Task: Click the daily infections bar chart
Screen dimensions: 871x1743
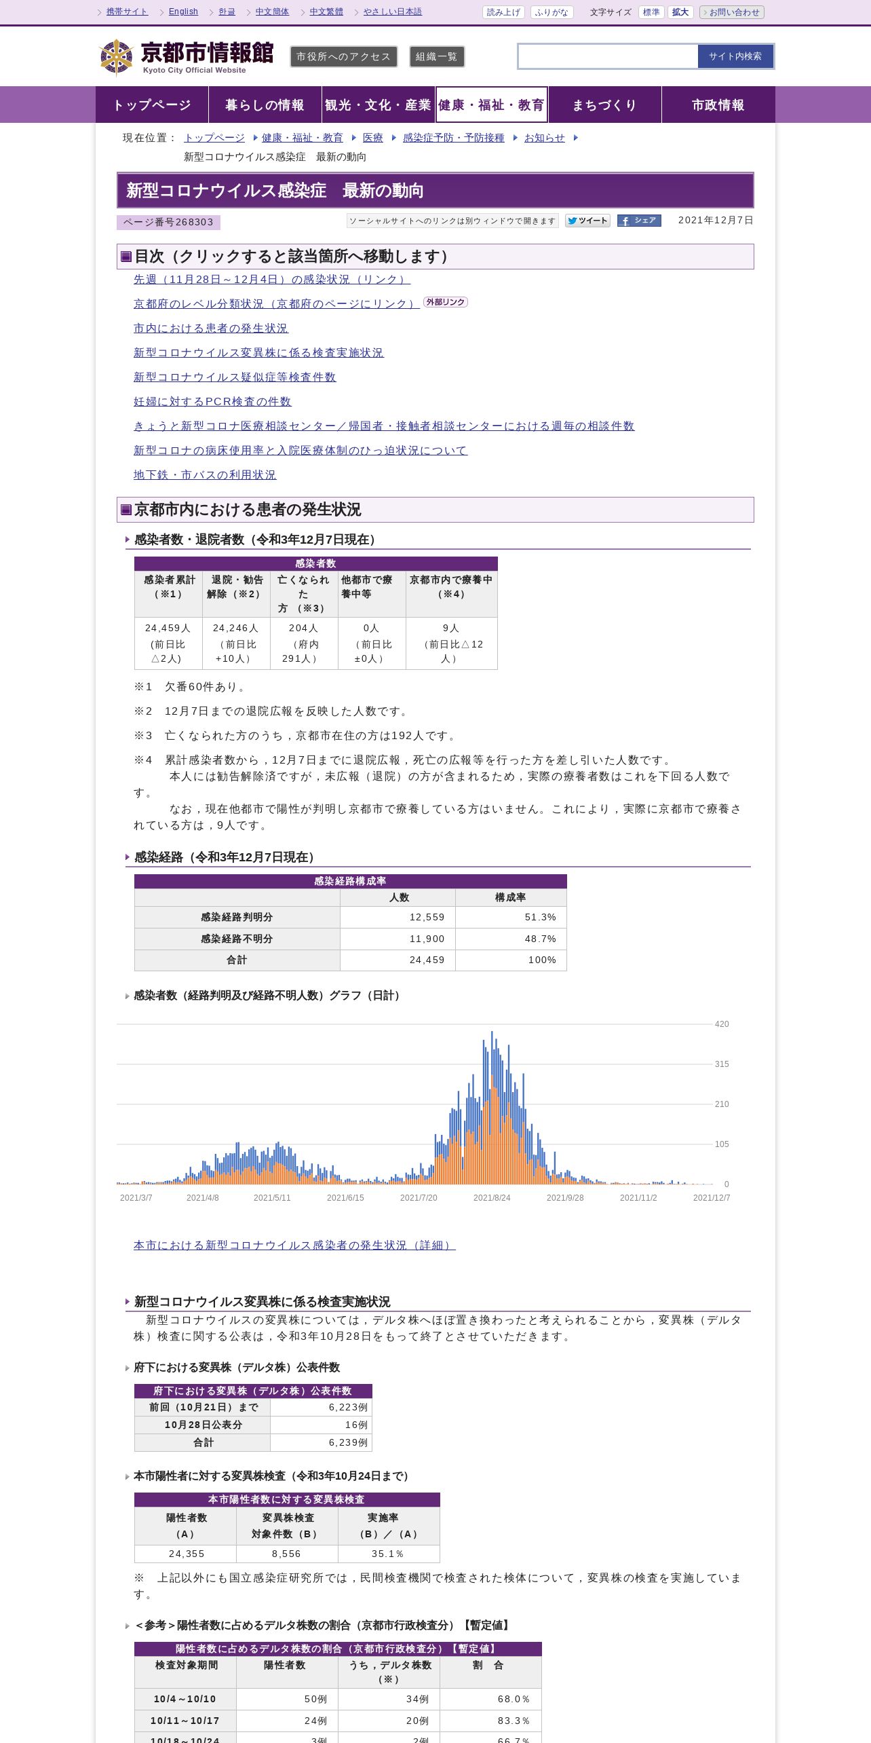Action: (424, 1112)
